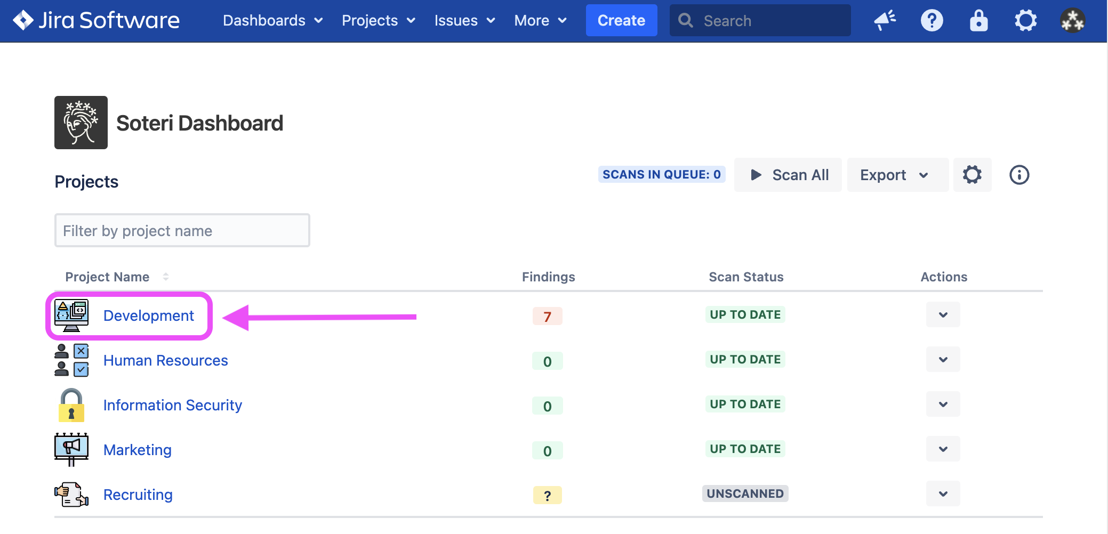Open the feedback megaphone icon
This screenshot has width=1108, height=534.
coord(885,21)
